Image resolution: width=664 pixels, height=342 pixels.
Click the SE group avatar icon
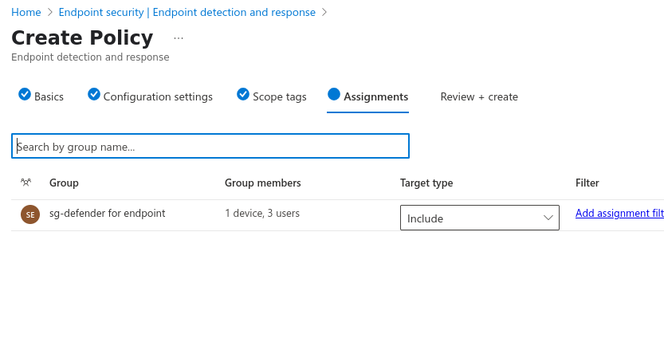[x=30, y=214]
